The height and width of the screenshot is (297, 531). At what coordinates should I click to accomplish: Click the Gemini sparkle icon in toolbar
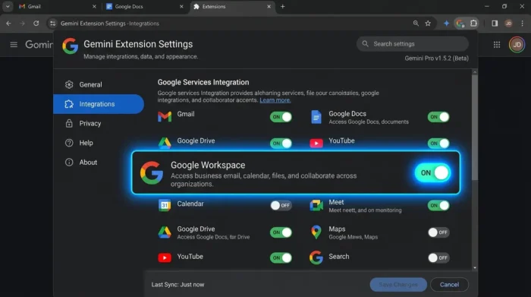click(446, 24)
